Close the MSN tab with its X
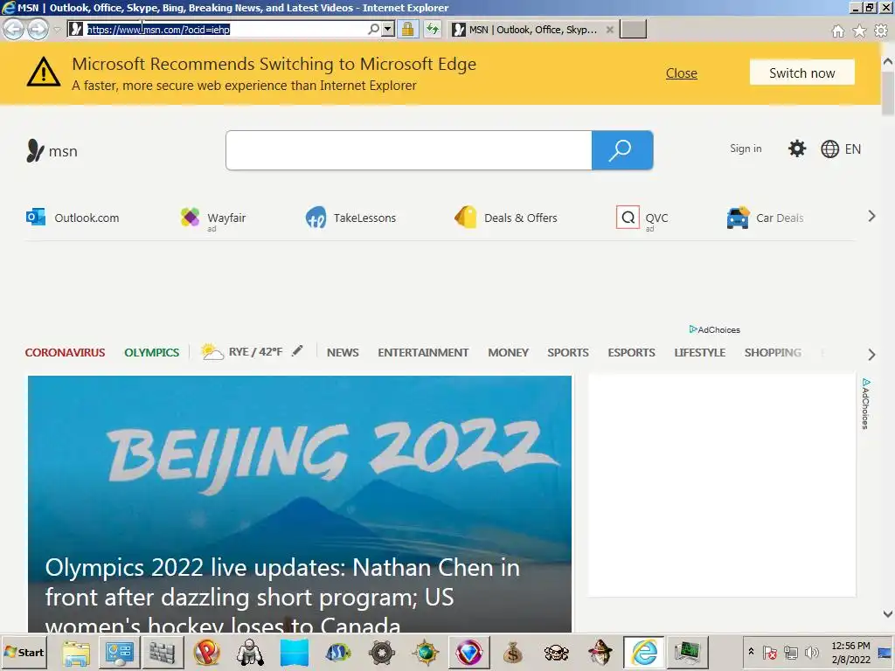This screenshot has width=895, height=671. (x=609, y=30)
